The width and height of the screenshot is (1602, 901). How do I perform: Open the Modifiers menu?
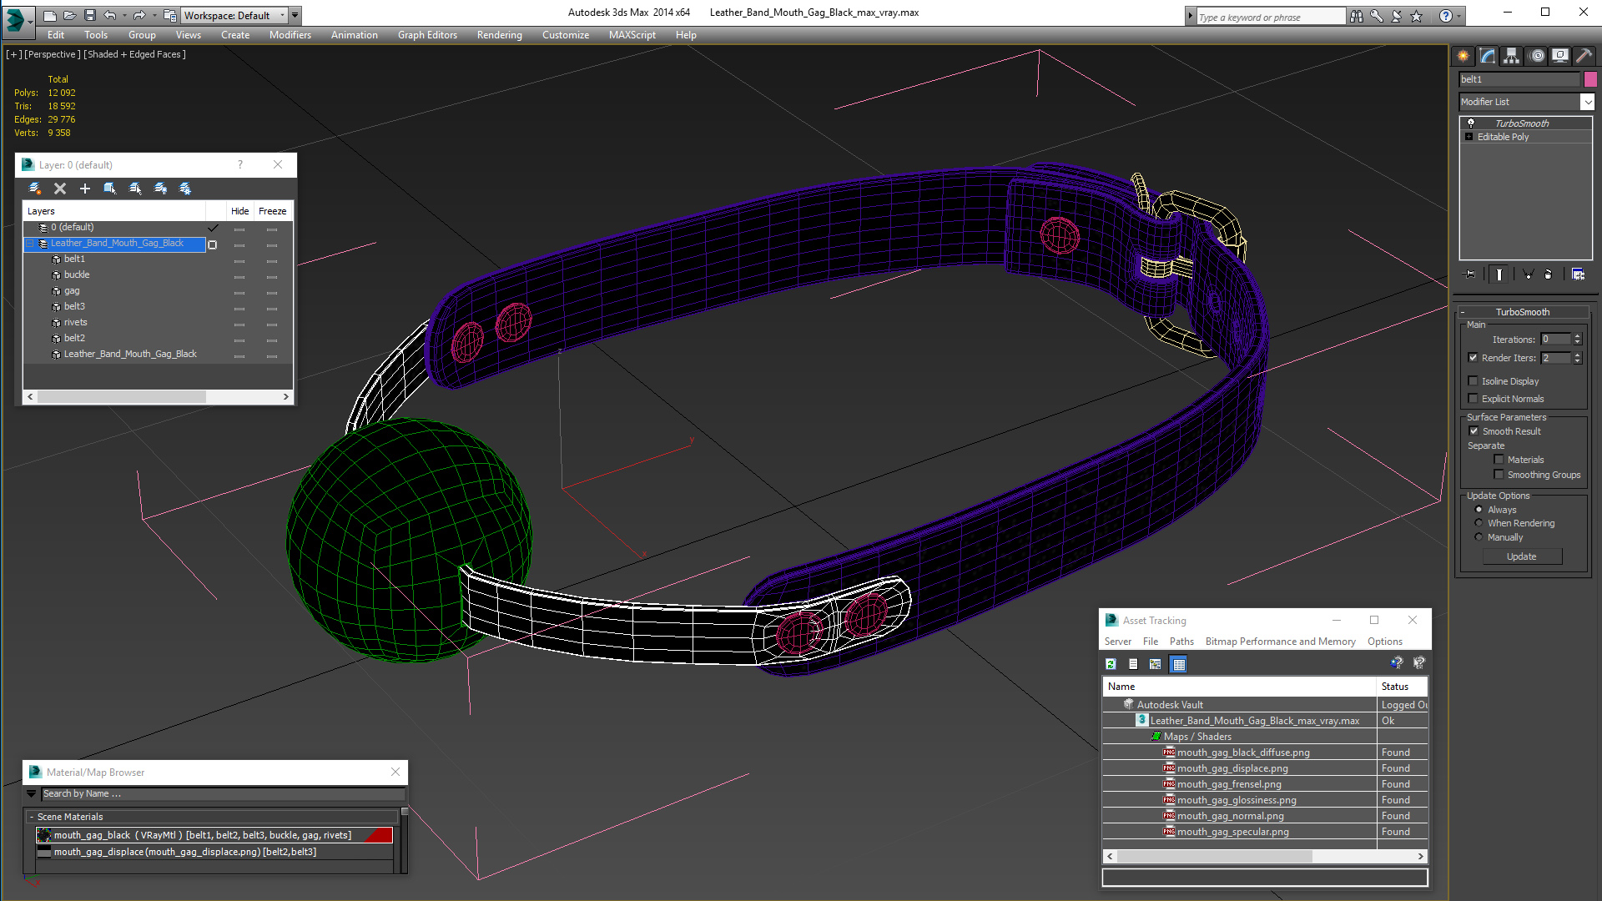pos(290,35)
